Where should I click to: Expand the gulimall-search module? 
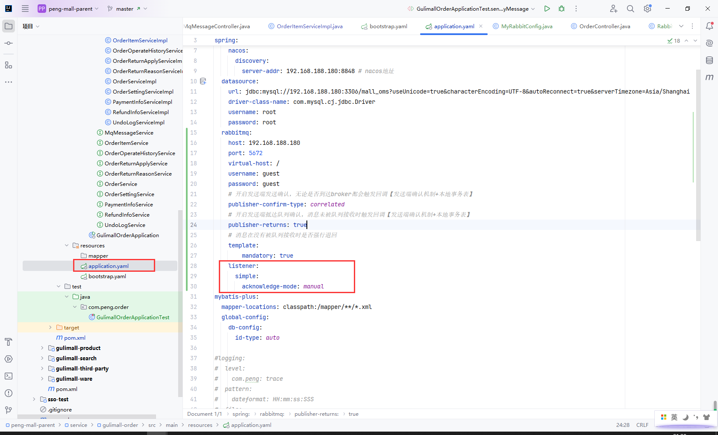(42, 358)
